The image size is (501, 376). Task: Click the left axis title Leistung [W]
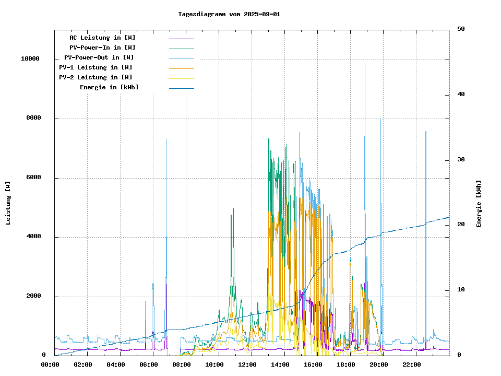pos(8,203)
